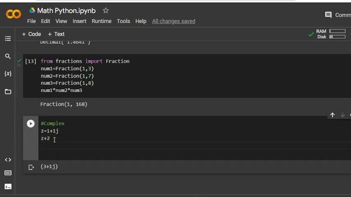The image size is (351, 197).
Task: Open the File menu
Action: 31,21
